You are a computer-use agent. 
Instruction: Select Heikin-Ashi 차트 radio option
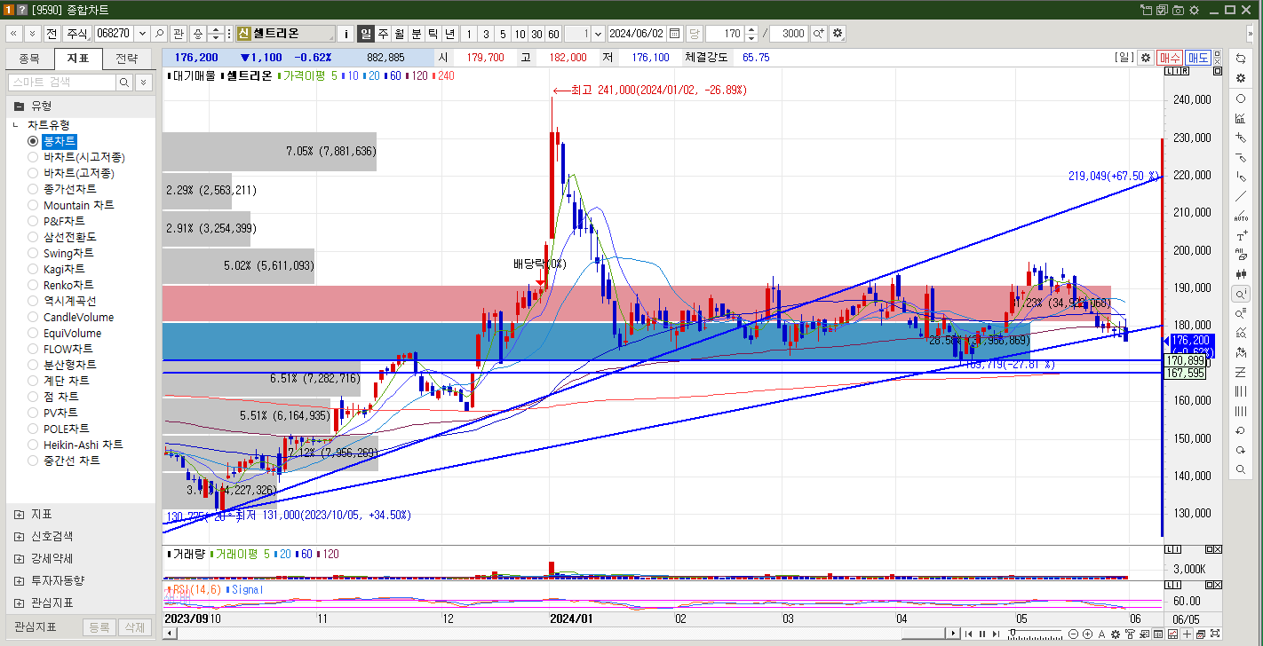point(33,445)
